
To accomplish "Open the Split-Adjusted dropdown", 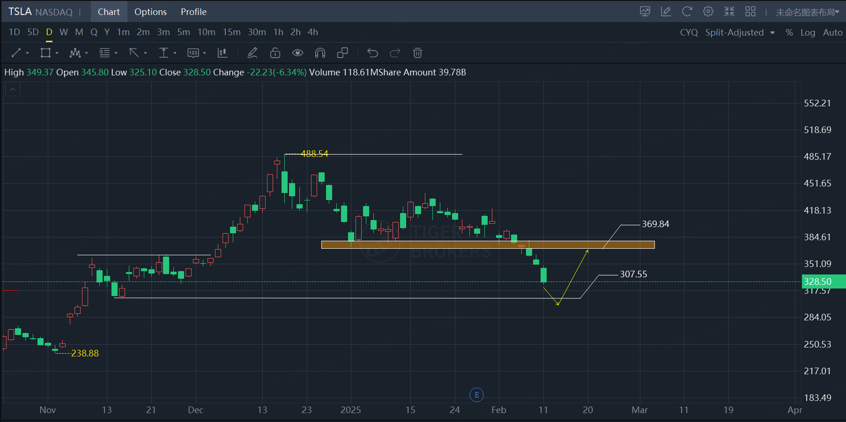I will 740,32.
